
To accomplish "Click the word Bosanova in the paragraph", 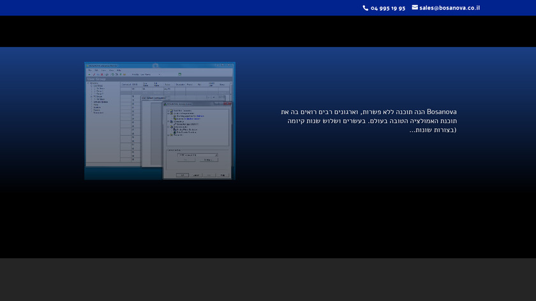I will click(442, 112).
